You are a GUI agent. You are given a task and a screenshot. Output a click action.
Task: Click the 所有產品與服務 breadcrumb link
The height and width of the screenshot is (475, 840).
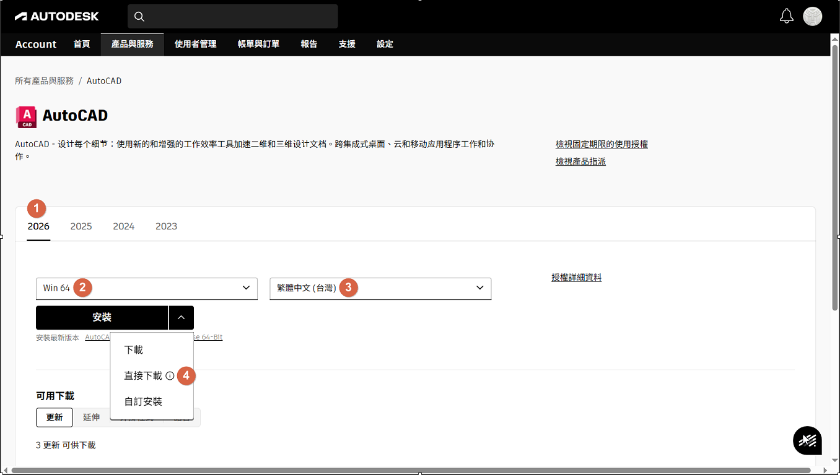point(44,81)
